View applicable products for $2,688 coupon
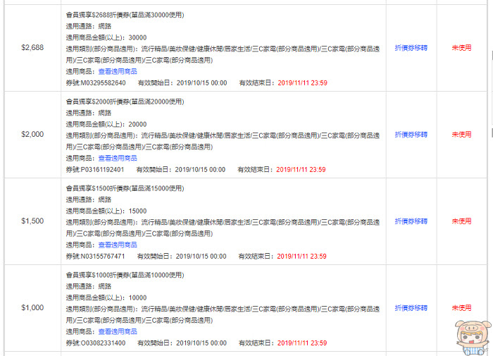The height and width of the screenshot is (356, 493). pyautogui.click(x=118, y=71)
